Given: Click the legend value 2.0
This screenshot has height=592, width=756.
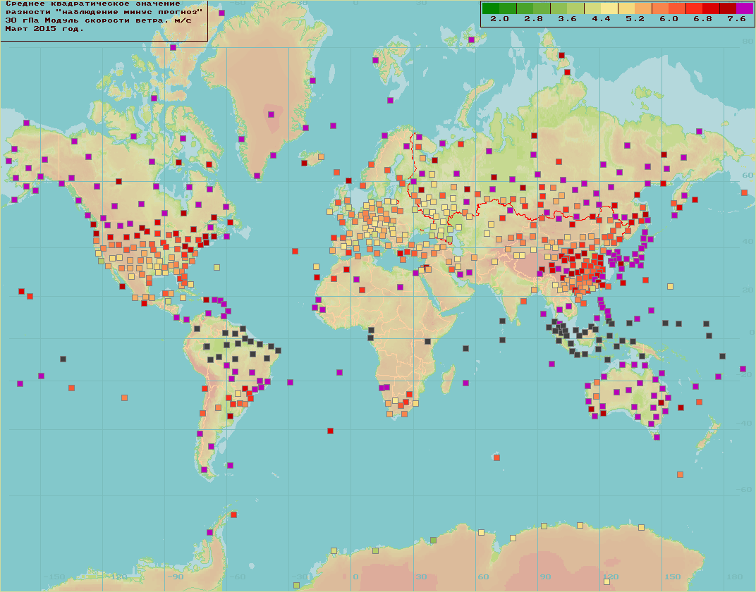Looking at the screenshot, I should (x=499, y=19).
